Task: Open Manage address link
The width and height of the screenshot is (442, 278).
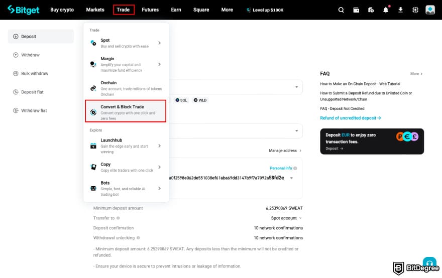Action: click(285, 151)
